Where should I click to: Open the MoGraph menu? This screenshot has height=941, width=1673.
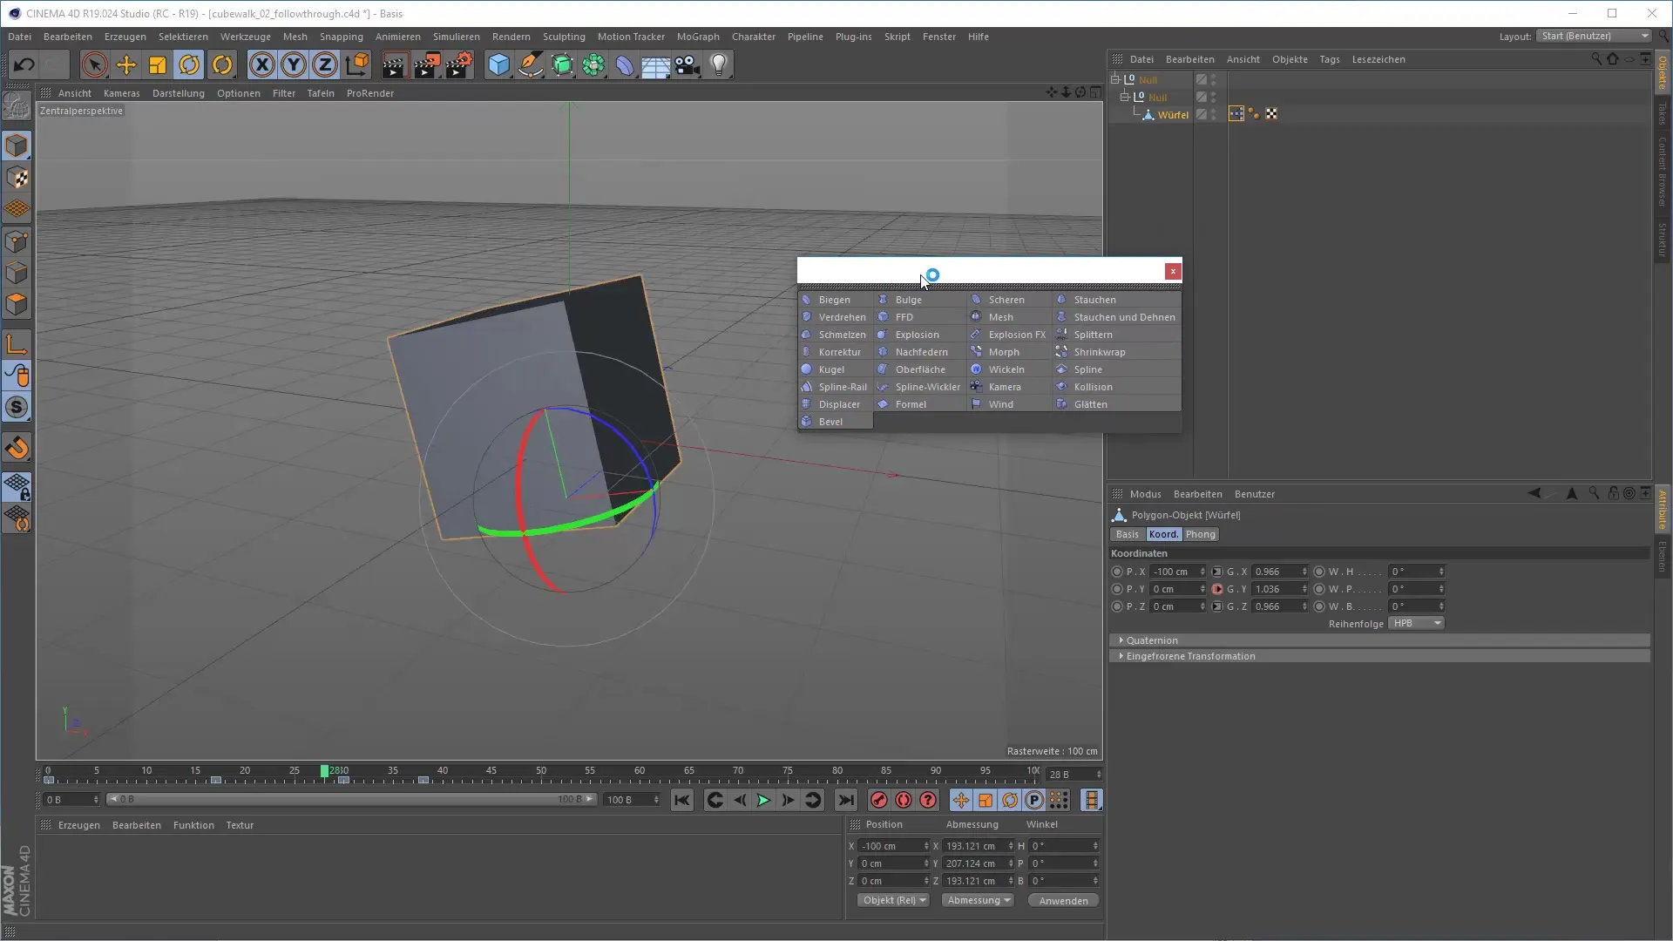pos(698,37)
